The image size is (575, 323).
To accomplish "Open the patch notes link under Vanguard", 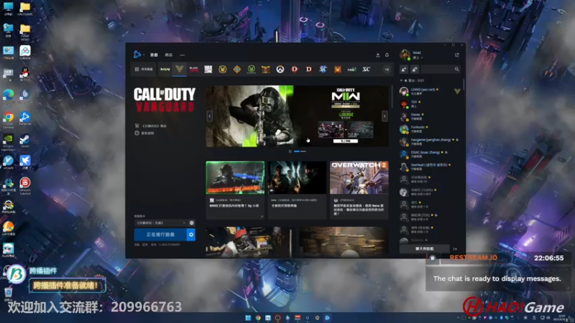I will [x=144, y=133].
